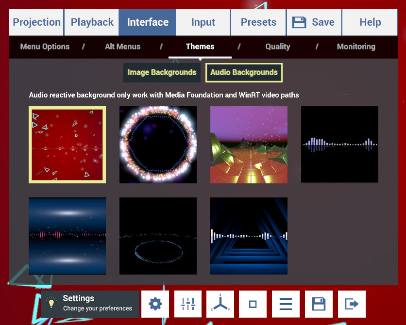Select the retro landscape audio background
406x325 pixels.
(x=249, y=145)
